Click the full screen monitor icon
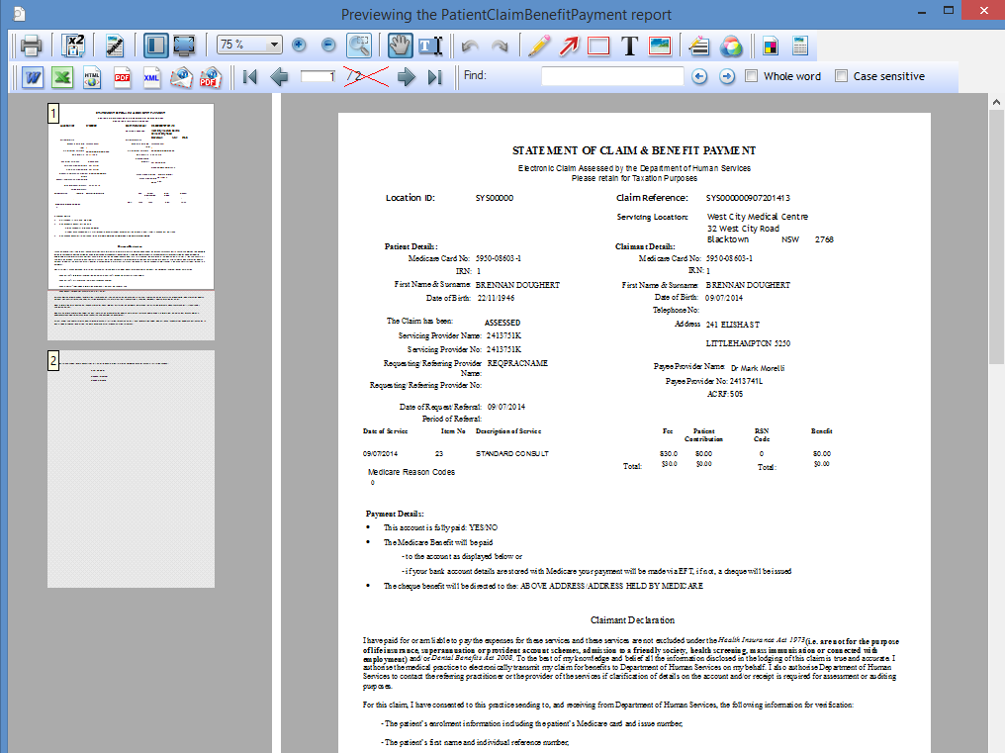 click(184, 46)
